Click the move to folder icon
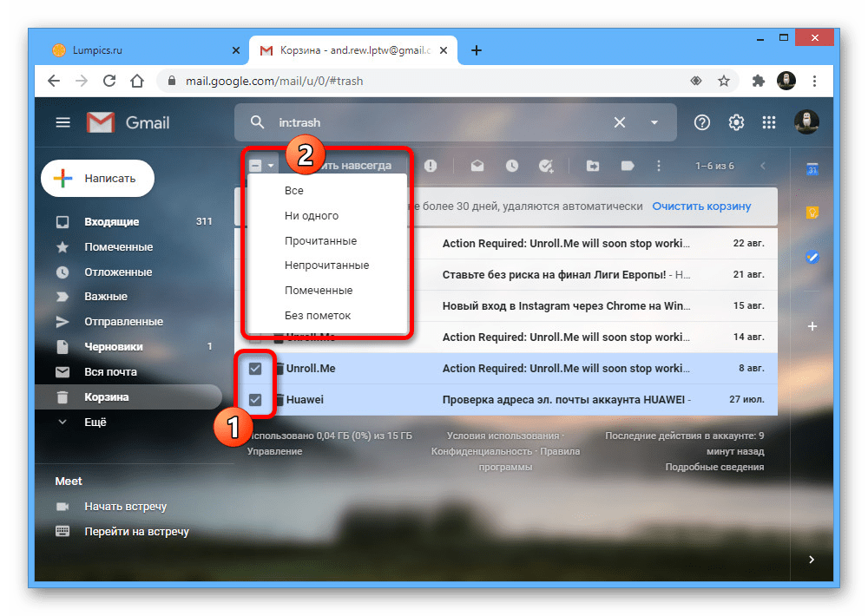 coord(593,166)
